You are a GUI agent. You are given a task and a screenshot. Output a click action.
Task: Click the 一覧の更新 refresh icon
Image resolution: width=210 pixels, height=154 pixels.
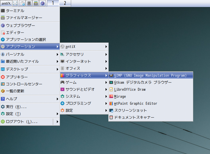3,91
